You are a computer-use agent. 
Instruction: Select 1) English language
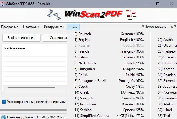tap(109, 40)
